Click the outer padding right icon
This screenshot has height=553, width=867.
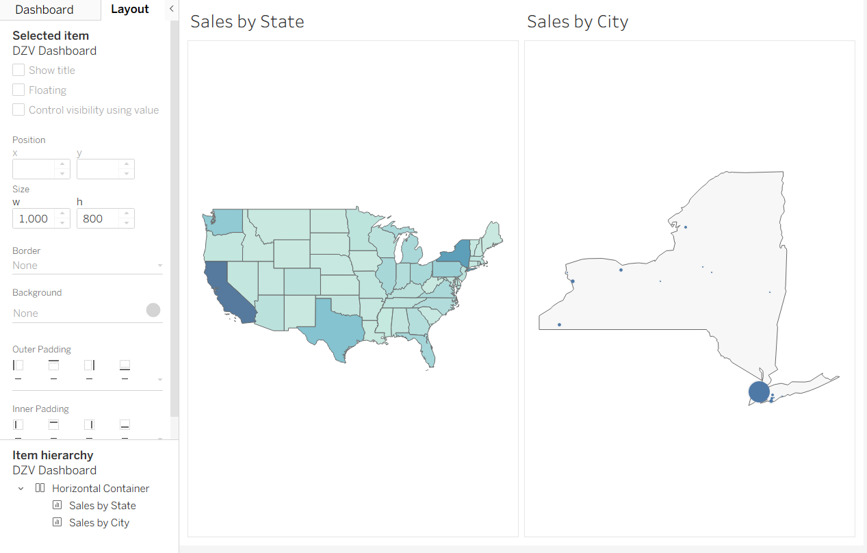[89, 365]
